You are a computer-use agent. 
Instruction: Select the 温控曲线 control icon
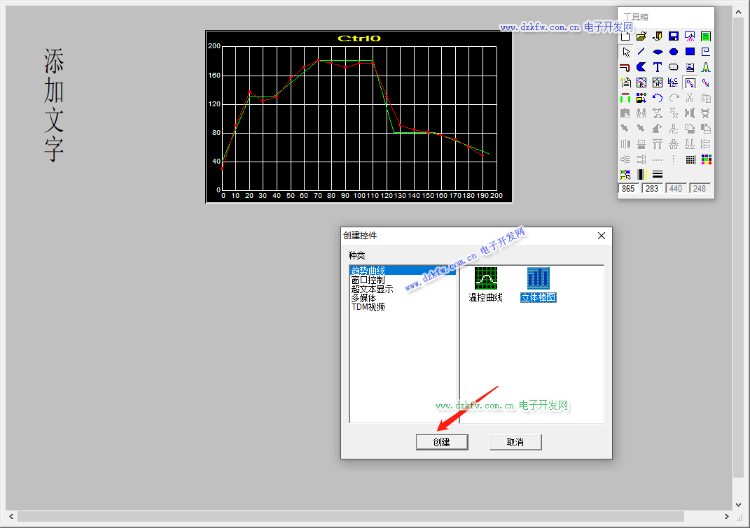coord(485,278)
